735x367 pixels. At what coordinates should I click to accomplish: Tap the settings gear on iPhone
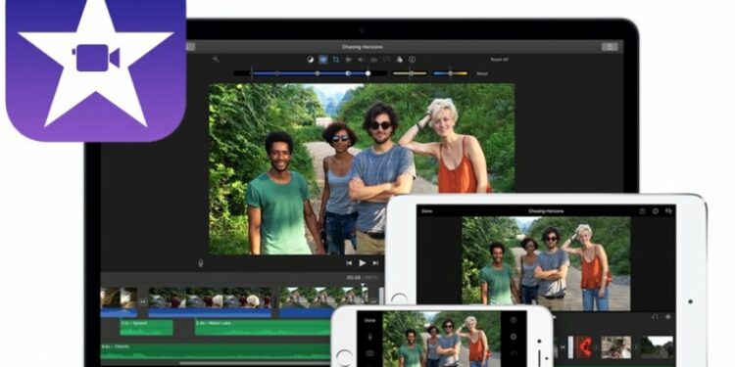[514, 337]
